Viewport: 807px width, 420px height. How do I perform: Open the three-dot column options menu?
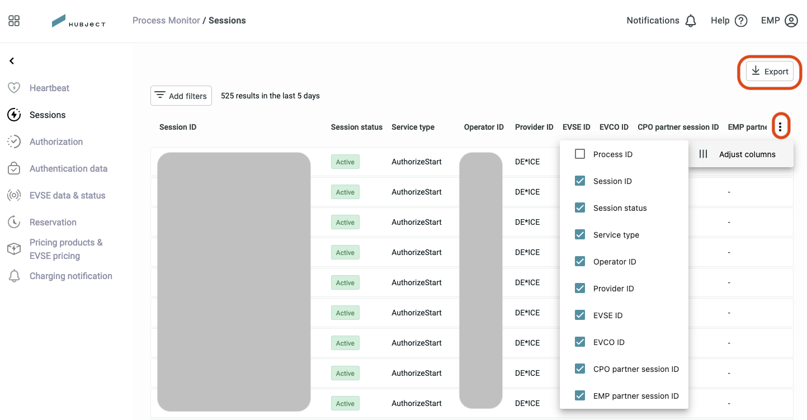[x=780, y=127]
